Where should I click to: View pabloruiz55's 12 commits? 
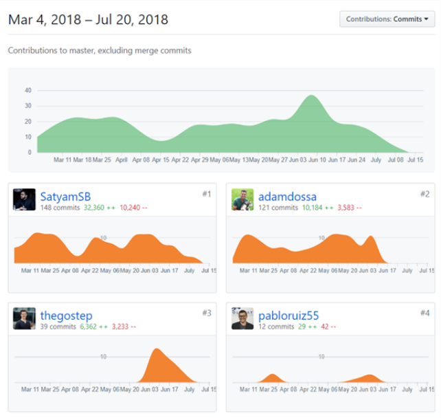coord(276,327)
